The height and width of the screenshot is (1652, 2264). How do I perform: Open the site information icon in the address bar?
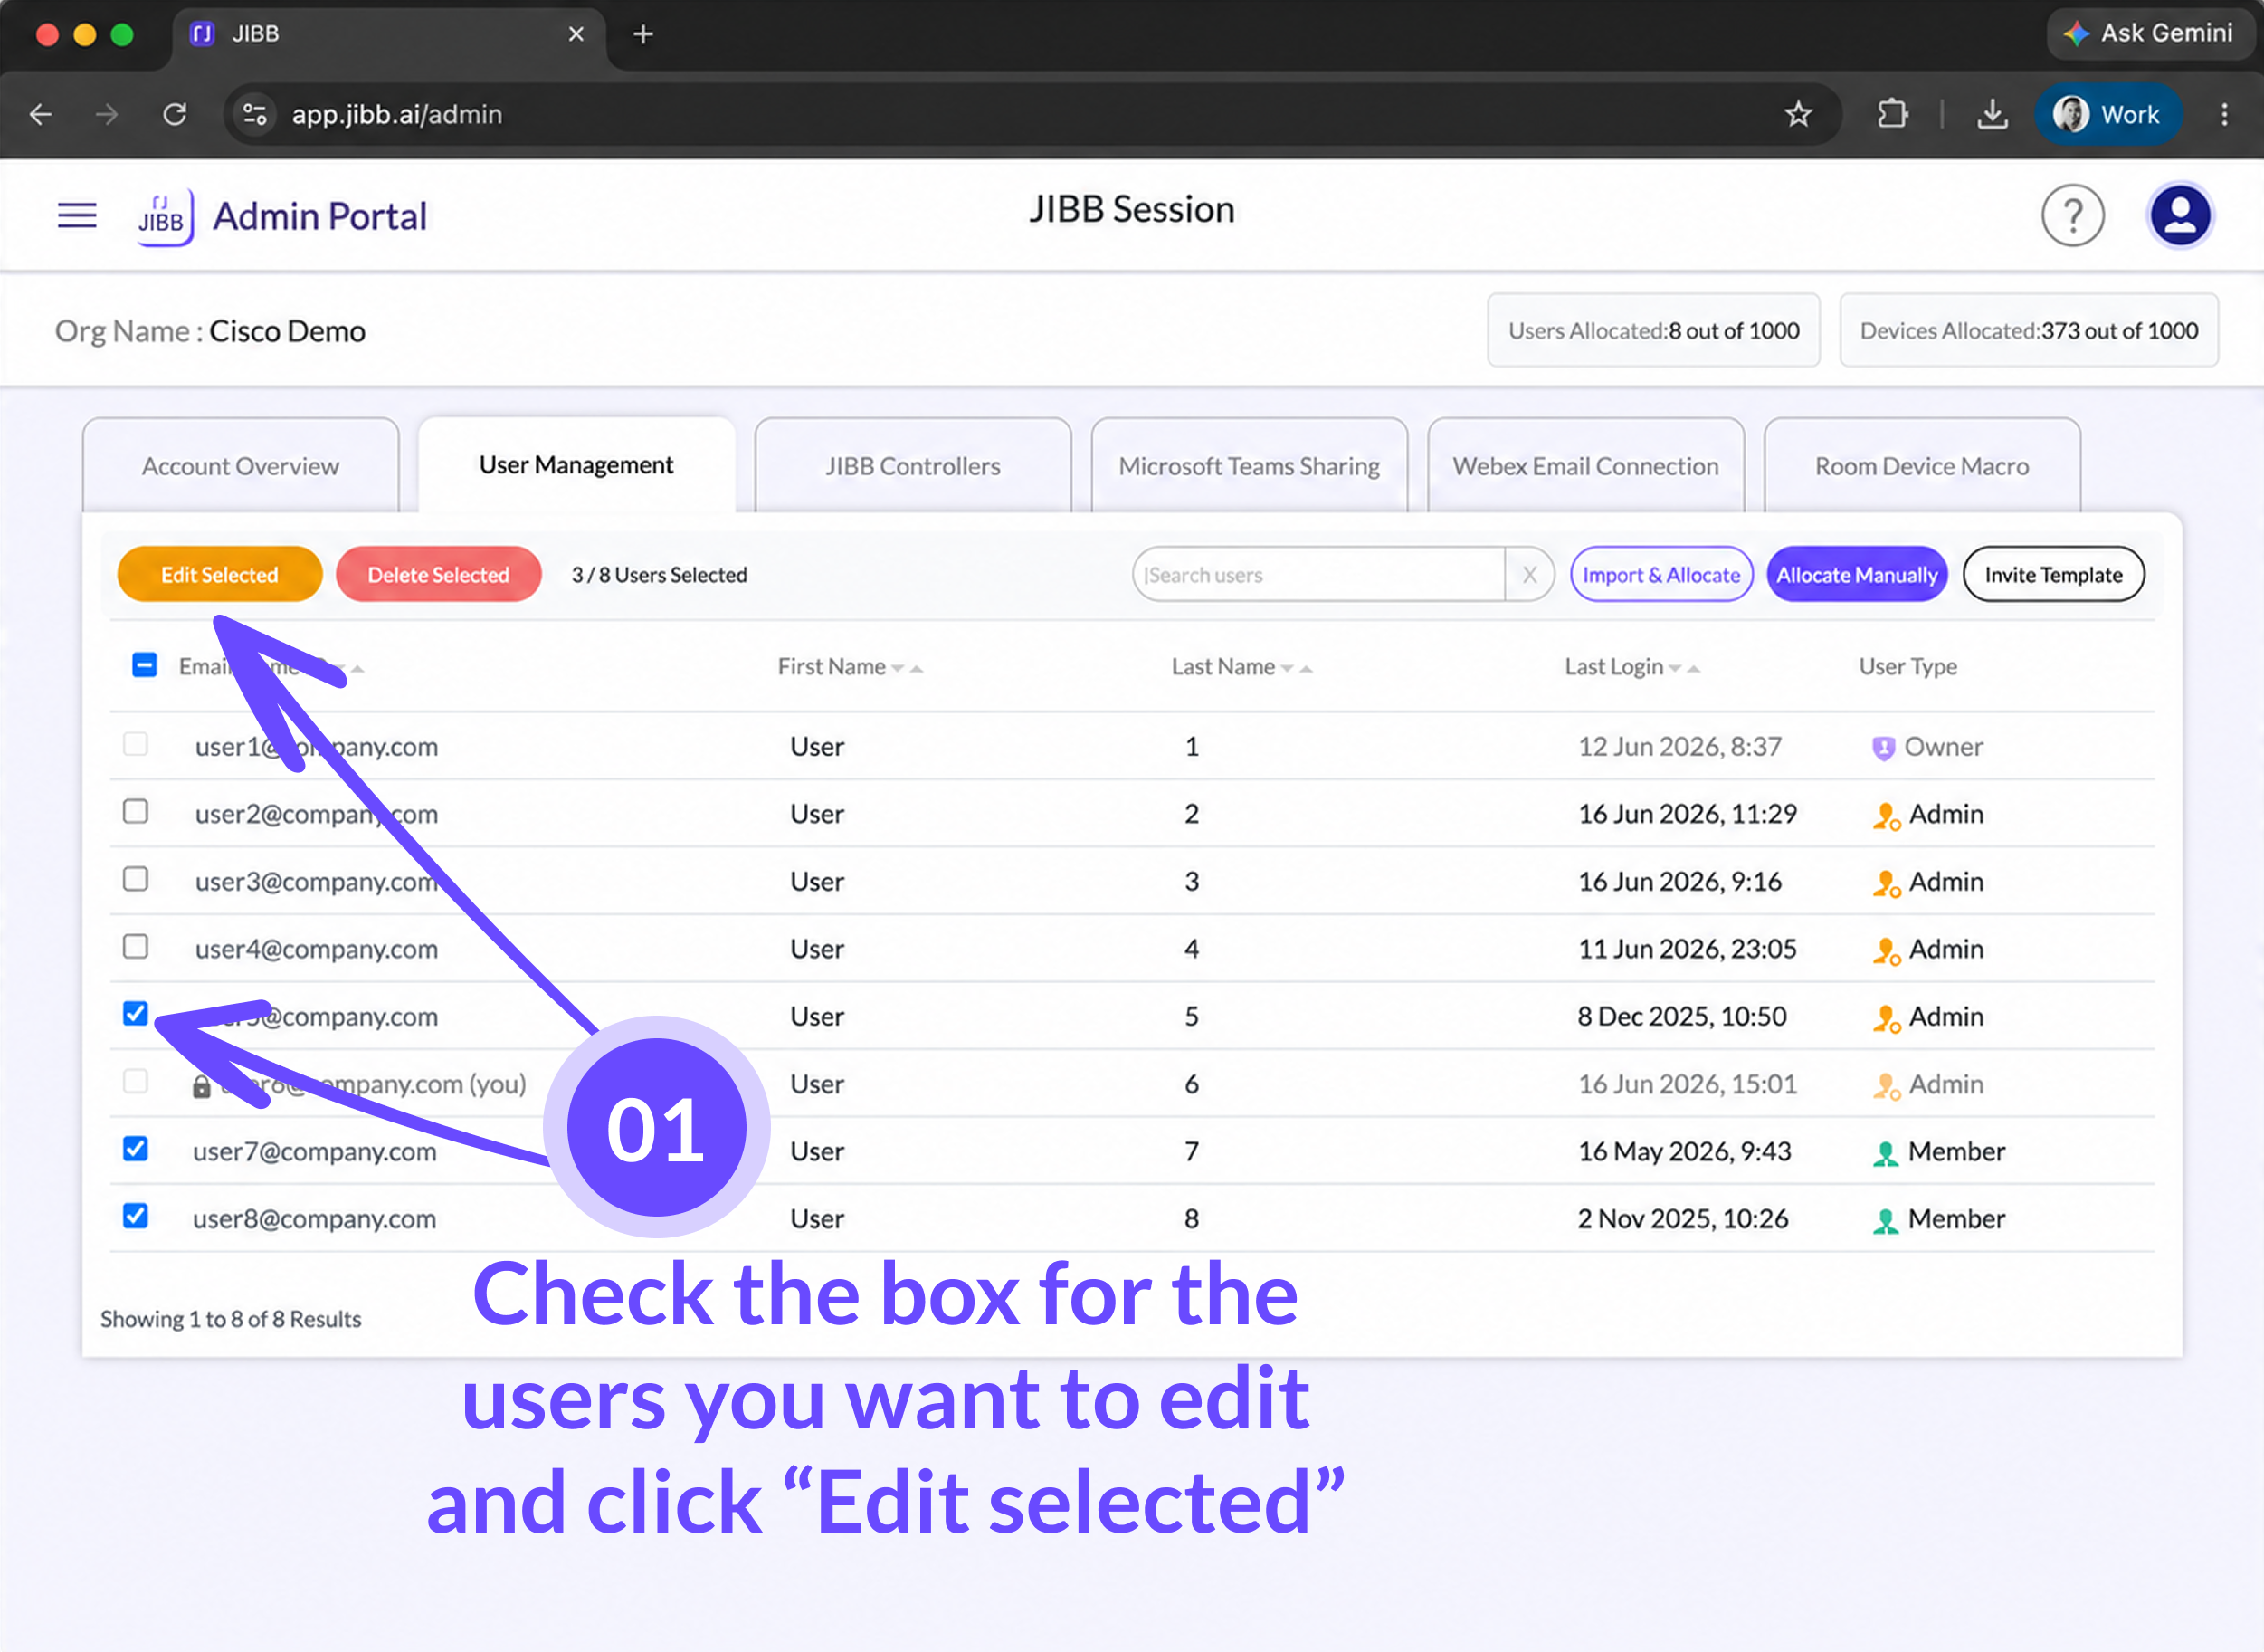[255, 115]
